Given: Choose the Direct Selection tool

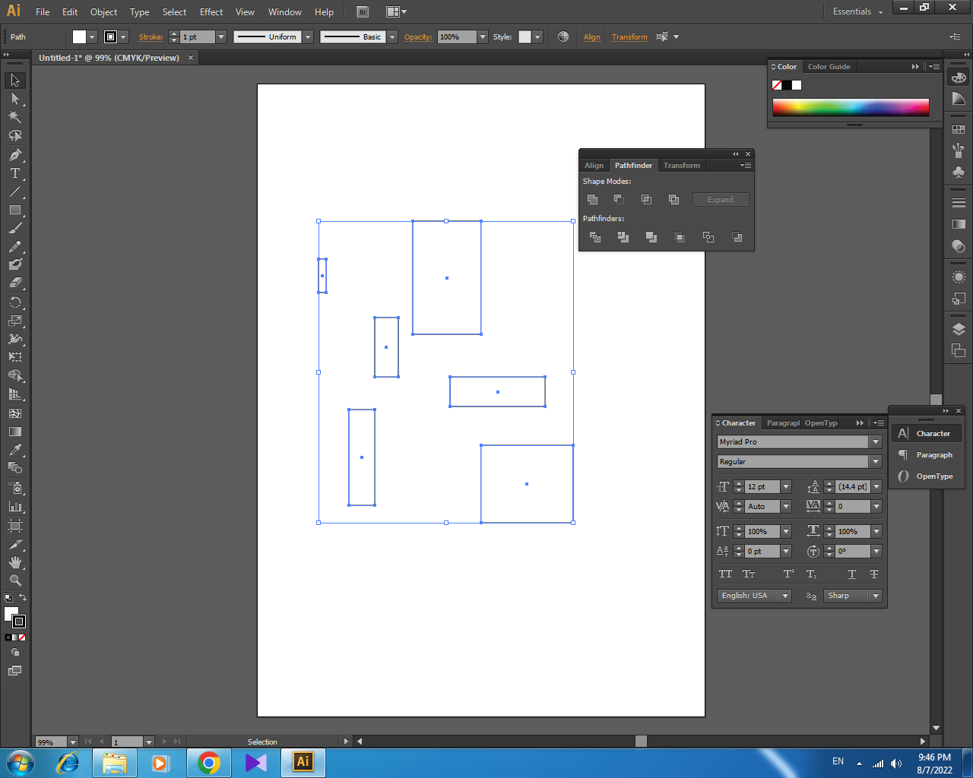Looking at the screenshot, I should coord(15,99).
